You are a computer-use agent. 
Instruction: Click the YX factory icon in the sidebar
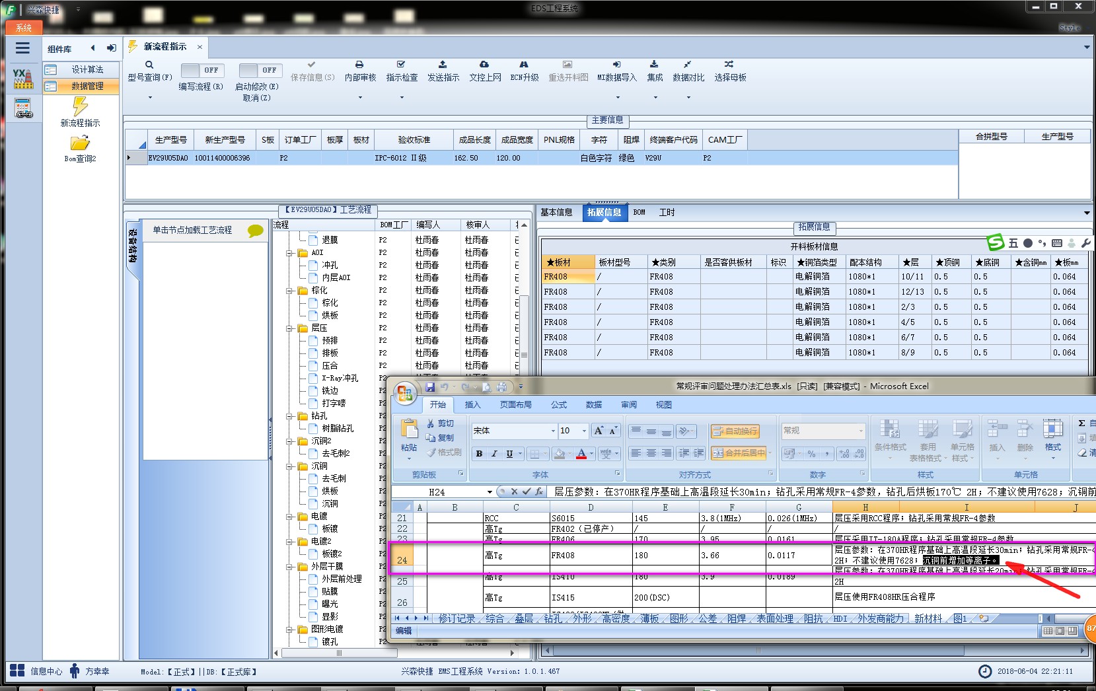[x=23, y=79]
